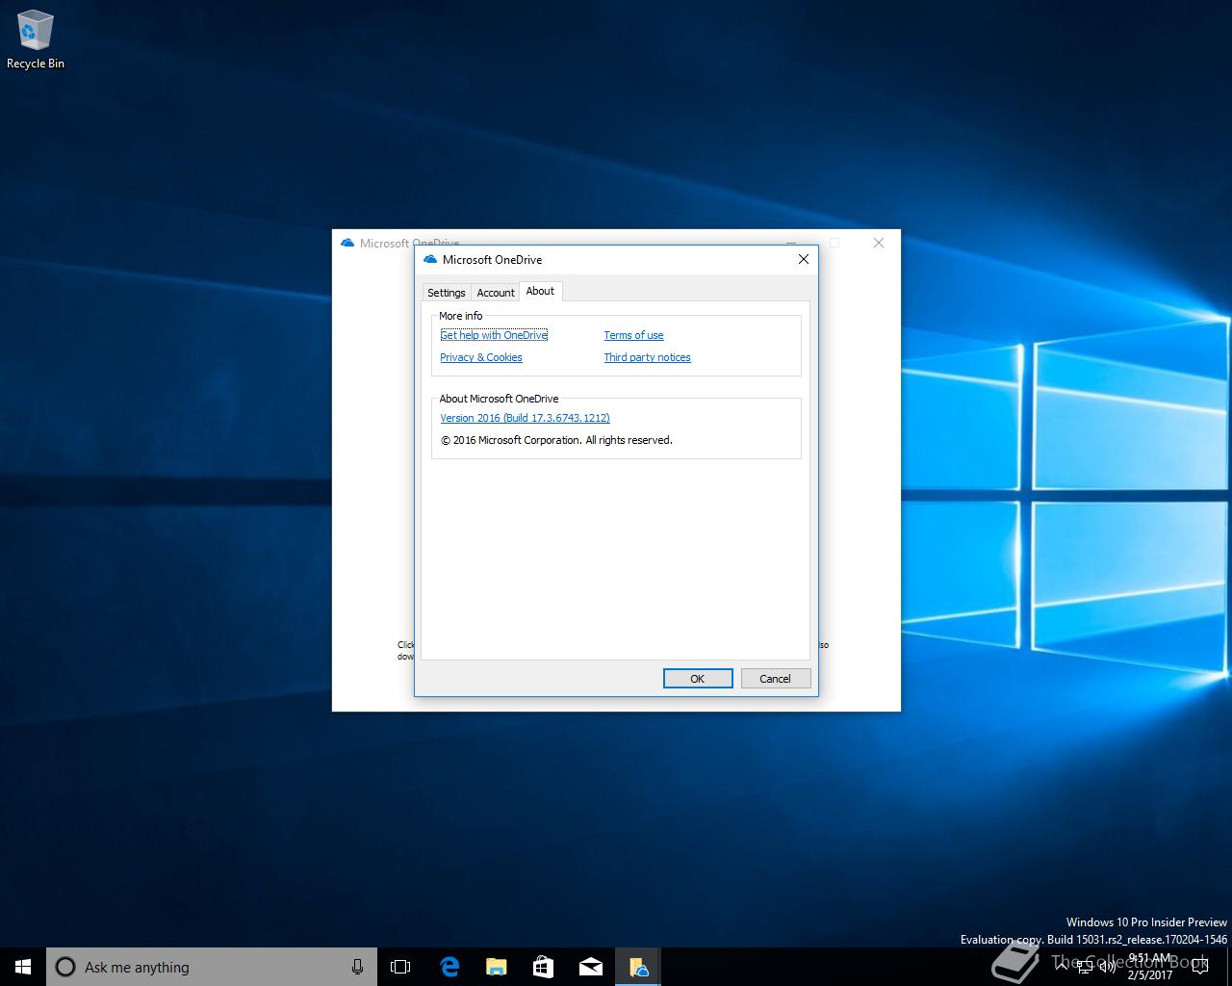Open Task View from the taskbar
Screen dimensions: 1232x986
(x=400, y=967)
